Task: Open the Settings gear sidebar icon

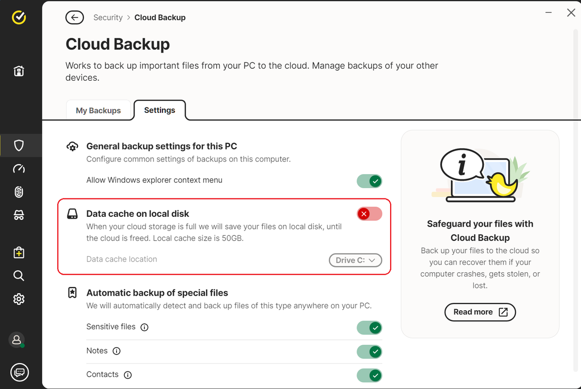Action: pyautogui.click(x=19, y=299)
